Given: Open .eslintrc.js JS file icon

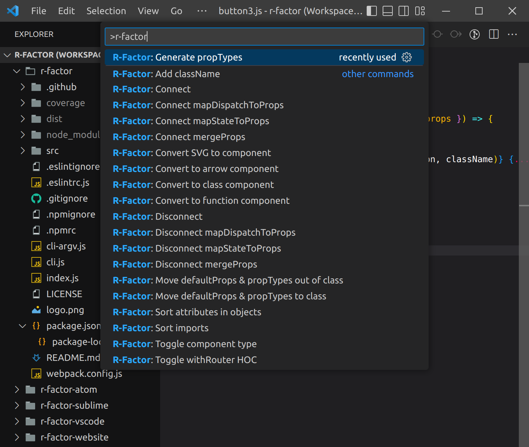Looking at the screenshot, I should click(36, 182).
